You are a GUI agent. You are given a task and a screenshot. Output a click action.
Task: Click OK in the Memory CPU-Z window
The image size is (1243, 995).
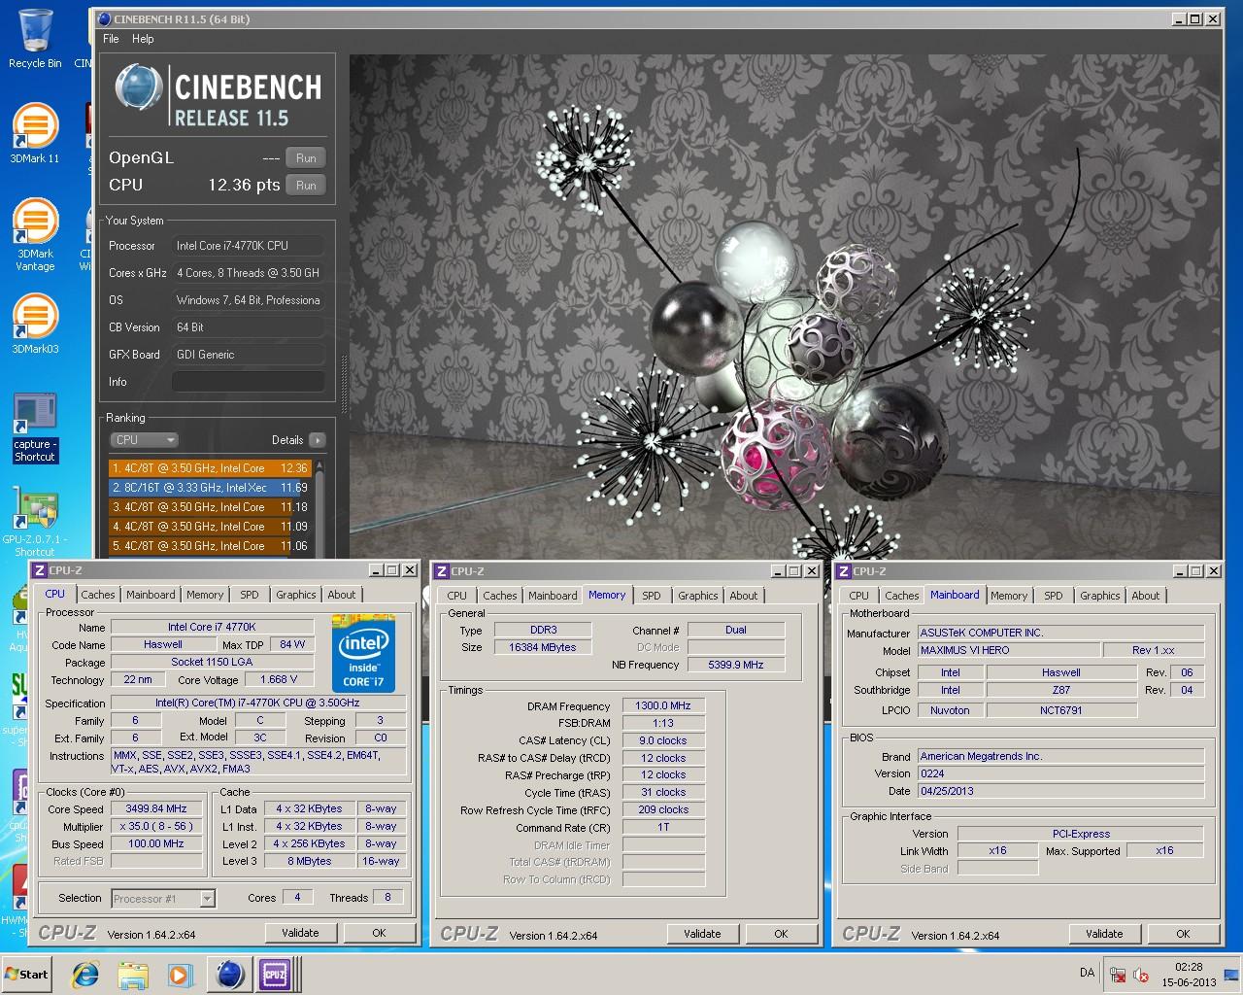[x=781, y=934]
